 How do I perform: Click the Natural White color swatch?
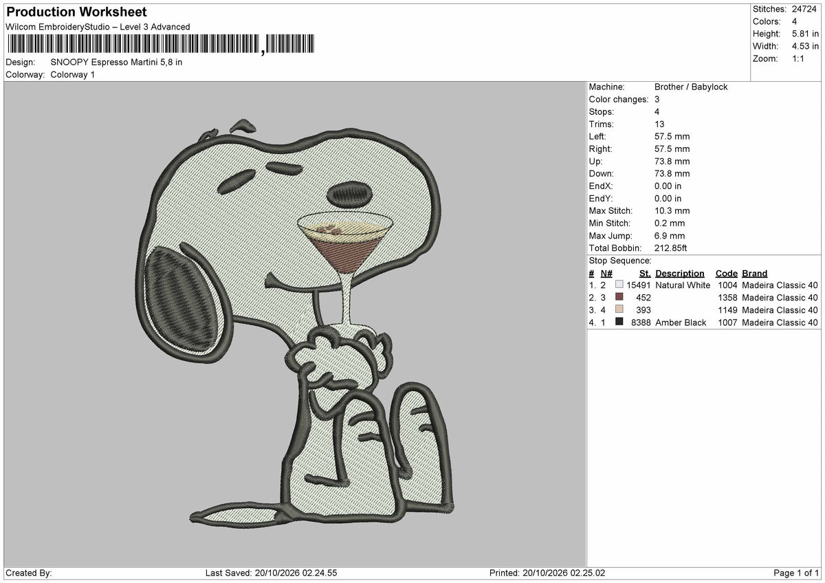pyautogui.click(x=619, y=285)
